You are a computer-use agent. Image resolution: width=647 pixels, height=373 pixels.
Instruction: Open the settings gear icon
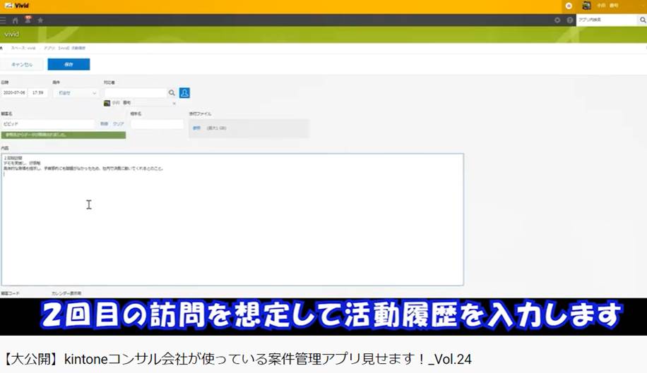tap(557, 20)
